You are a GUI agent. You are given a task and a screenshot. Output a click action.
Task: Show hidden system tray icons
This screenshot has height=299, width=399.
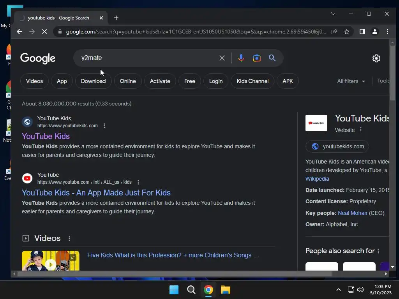tap(339, 290)
